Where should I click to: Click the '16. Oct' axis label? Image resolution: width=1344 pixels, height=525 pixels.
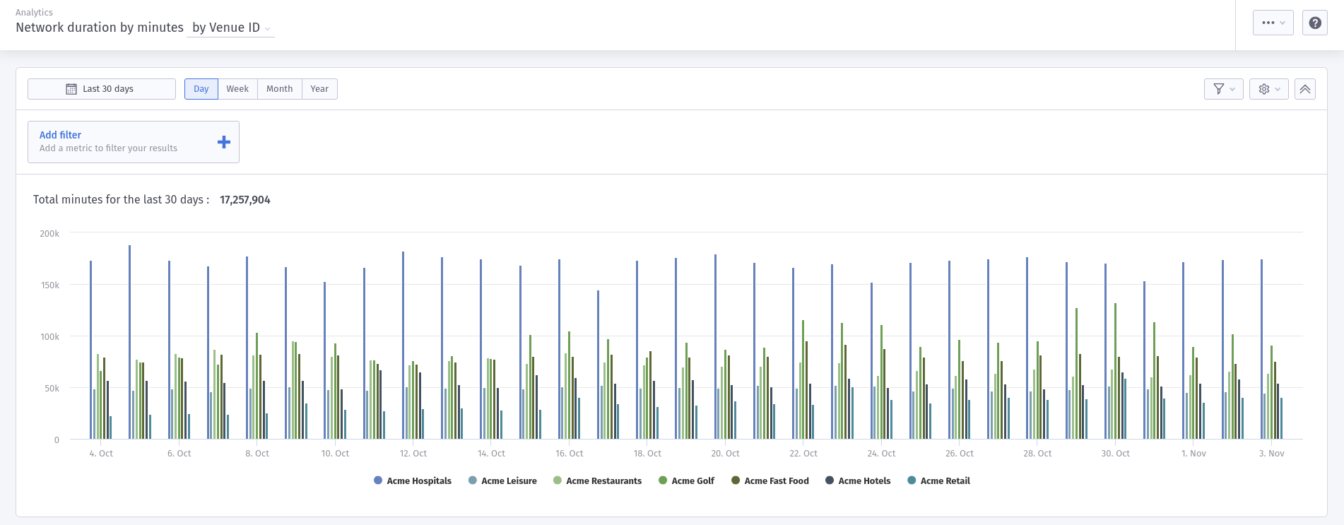point(570,454)
